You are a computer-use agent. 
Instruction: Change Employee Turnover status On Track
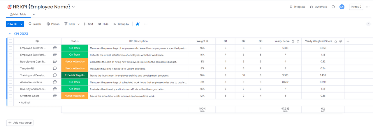75,48
